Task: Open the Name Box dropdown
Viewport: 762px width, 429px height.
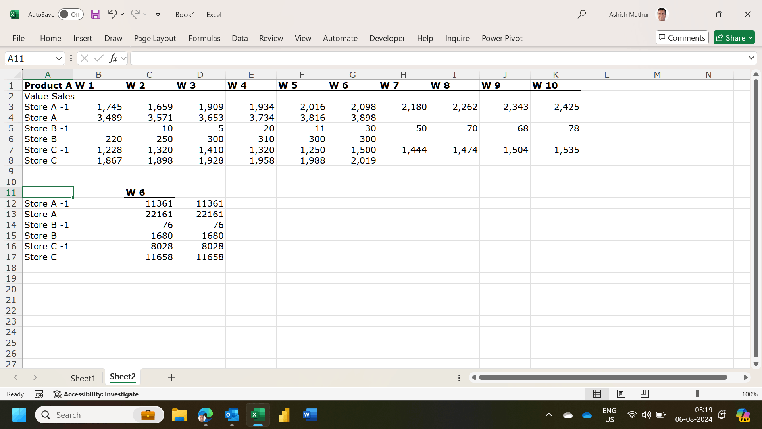Action: pyautogui.click(x=59, y=58)
